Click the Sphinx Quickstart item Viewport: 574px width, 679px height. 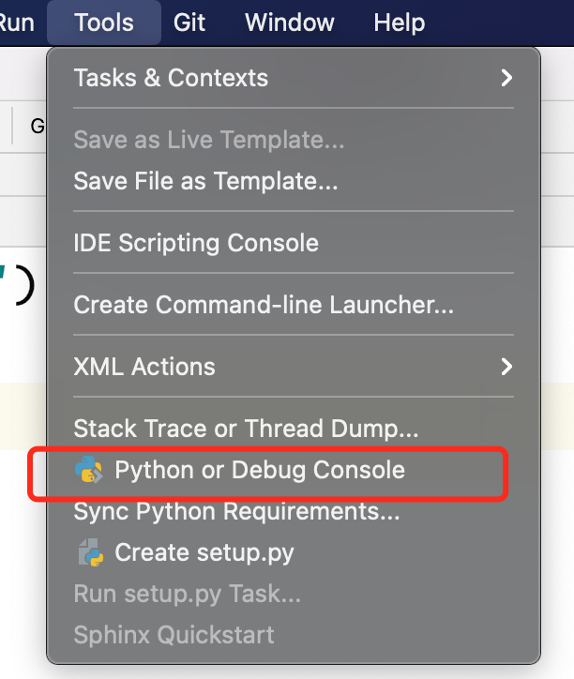pyautogui.click(x=294, y=635)
